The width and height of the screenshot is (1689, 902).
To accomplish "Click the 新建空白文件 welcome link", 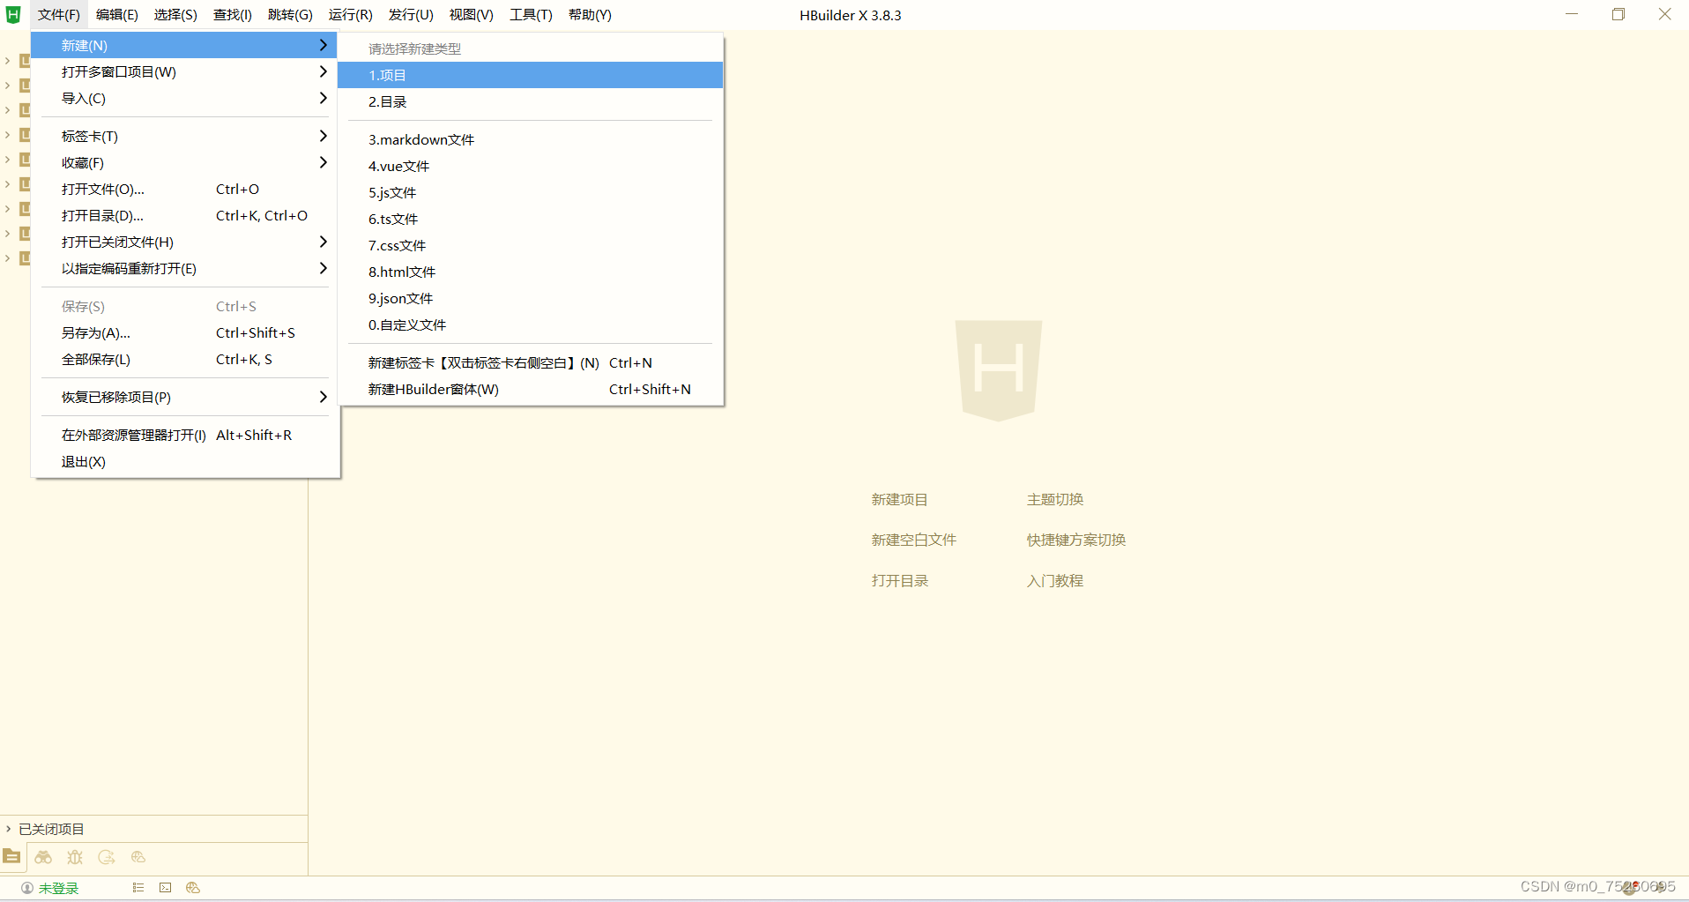I will 913,540.
